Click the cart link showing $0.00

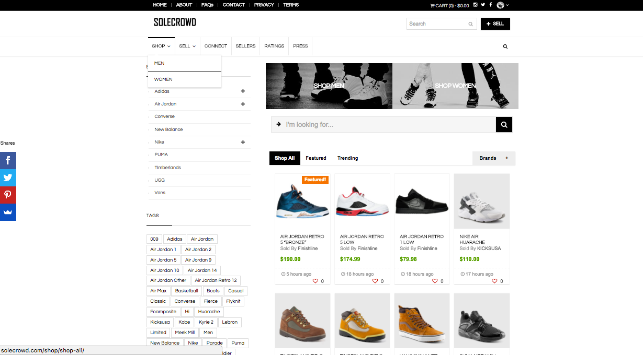[x=449, y=5]
